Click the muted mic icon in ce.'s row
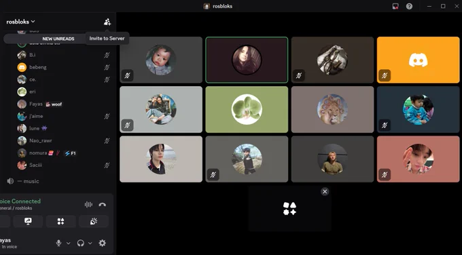 [107, 80]
